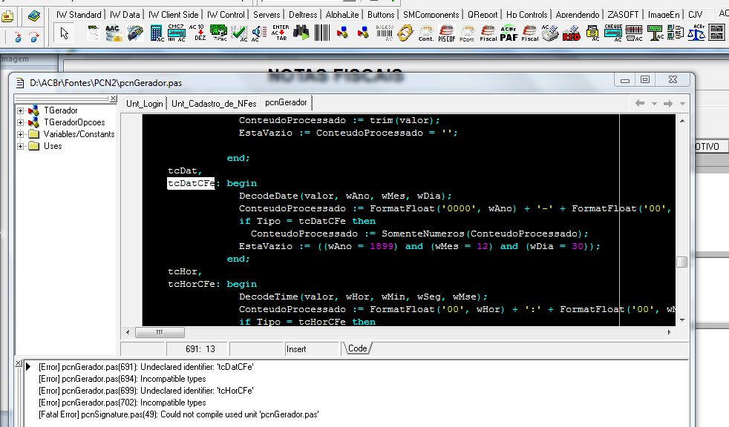Click the highlighted tcDatCFe identifier in code
729x427 pixels.
(x=191, y=183)
